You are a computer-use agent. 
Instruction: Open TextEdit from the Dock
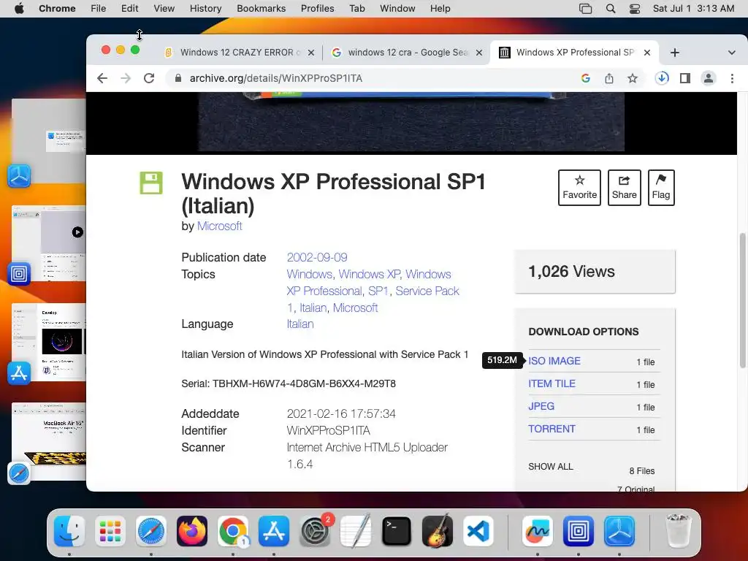(356, 531)
